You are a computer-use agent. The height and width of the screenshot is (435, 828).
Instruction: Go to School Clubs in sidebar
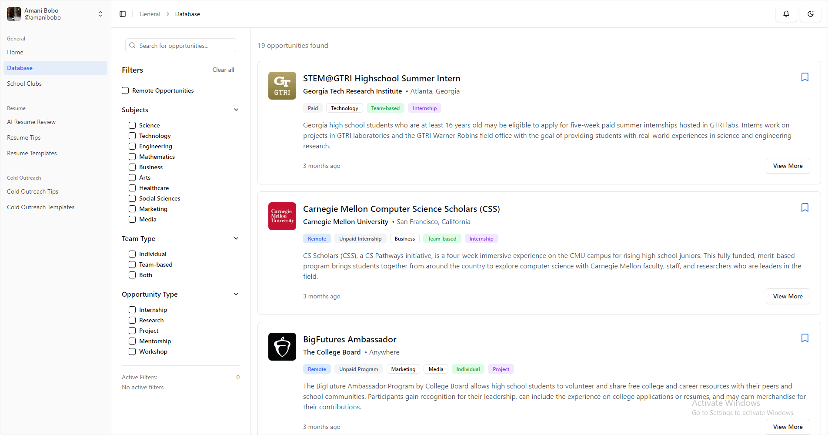pyautogui.click(x=24, y=84)
